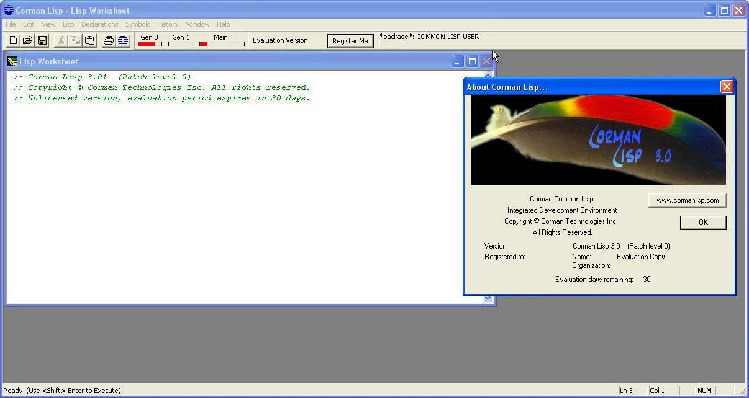The height and width of the screenshot is (398, 749).
Task: Click "Integrated Development Environment" text in dialog
Action: click(x=562, y=210)
